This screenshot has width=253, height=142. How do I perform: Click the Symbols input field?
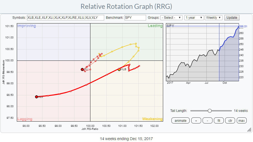[x=66, y=18]
